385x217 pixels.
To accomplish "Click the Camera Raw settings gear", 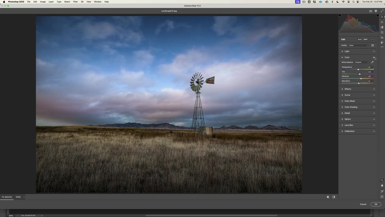I will coord(375,11).
